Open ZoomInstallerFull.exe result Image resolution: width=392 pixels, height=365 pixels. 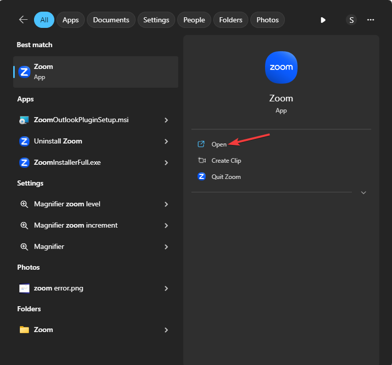pos(96,163)
